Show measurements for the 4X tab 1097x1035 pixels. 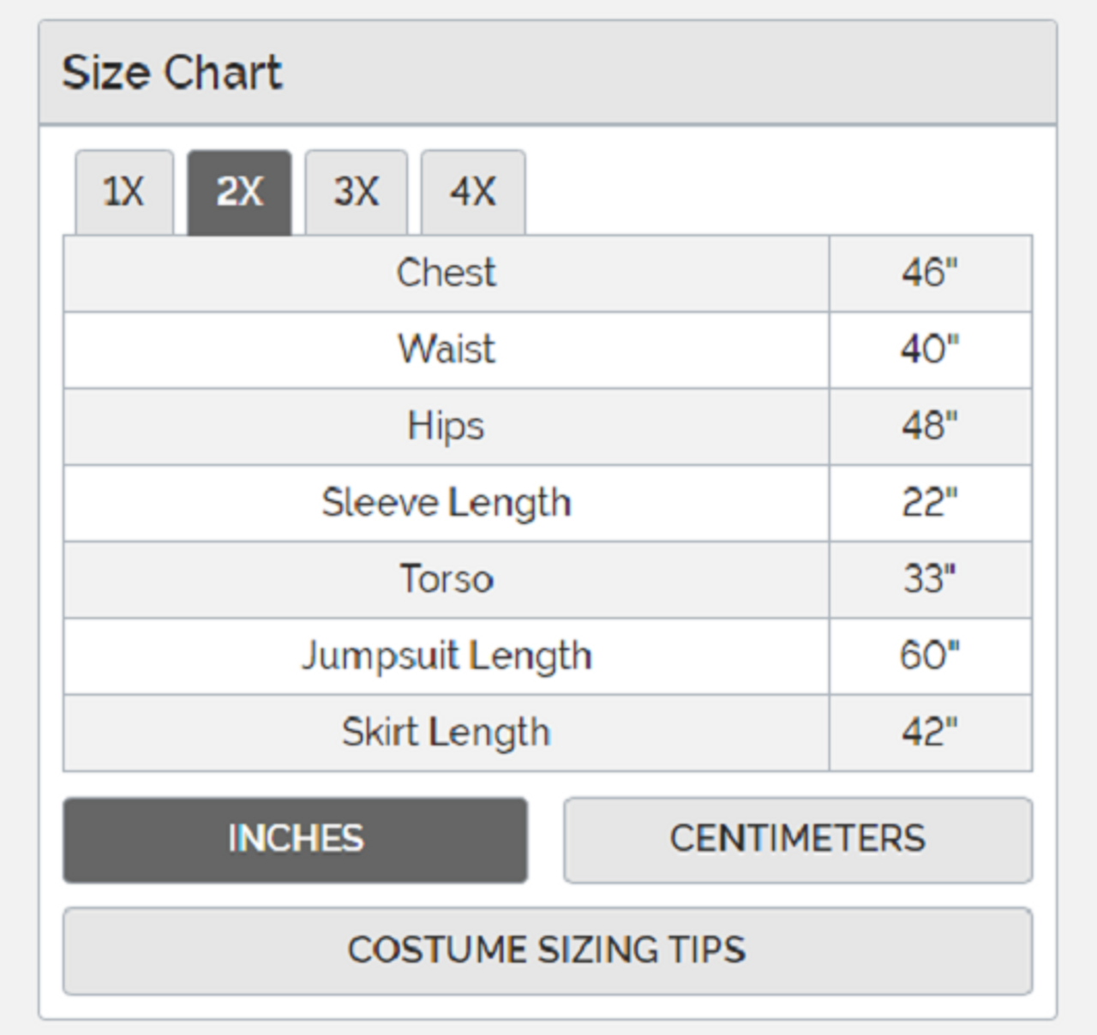(473, 191)
